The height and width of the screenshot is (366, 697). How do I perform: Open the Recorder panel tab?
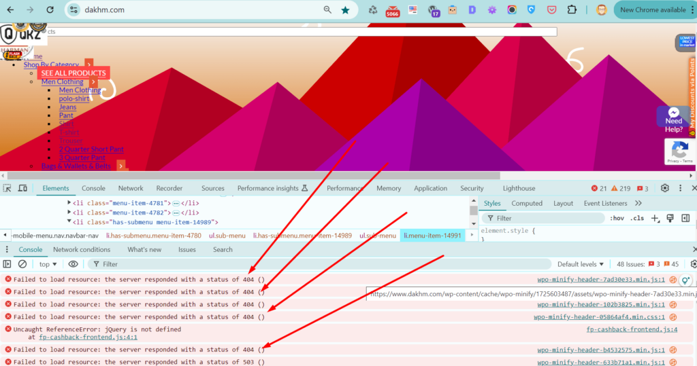pos(169,188)
